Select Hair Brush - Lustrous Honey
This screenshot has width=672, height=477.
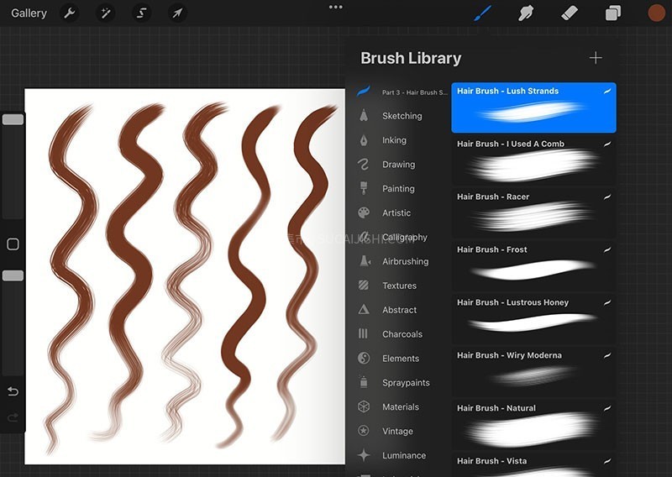tap(533, 319)
